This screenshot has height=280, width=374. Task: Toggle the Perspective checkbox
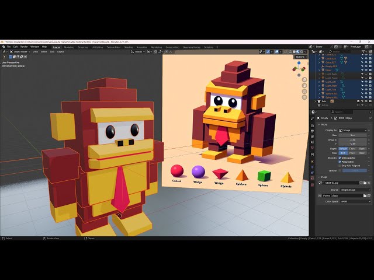click(x=340, y=162)
